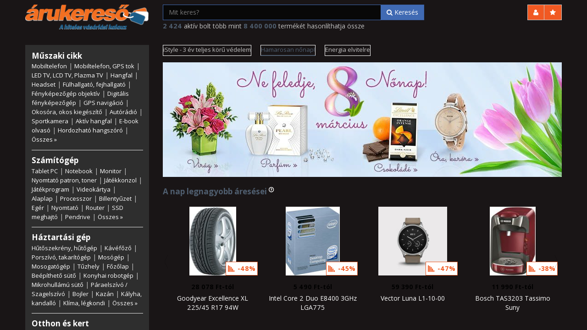Expand all Háztartási gép categories via Összes »

tap(125, 303)
